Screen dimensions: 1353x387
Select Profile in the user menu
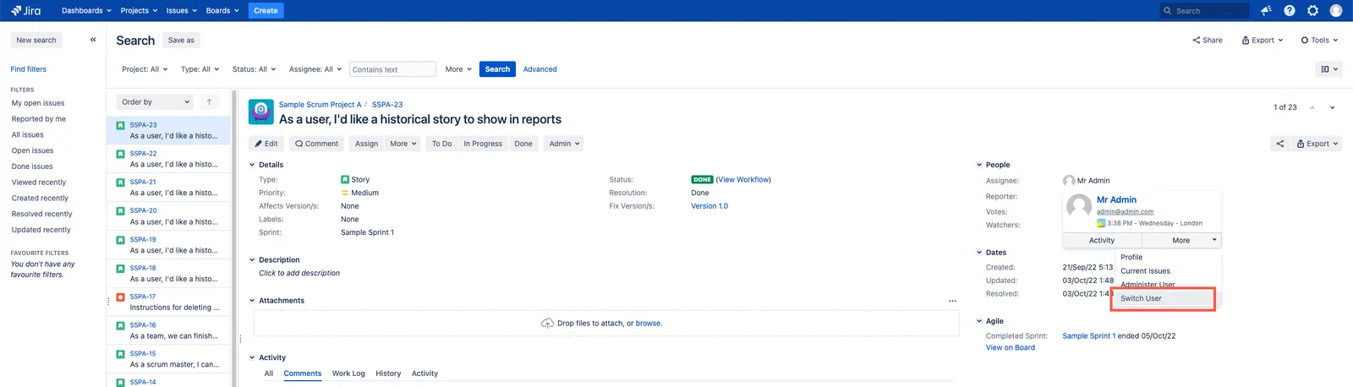coord(1131,257)
